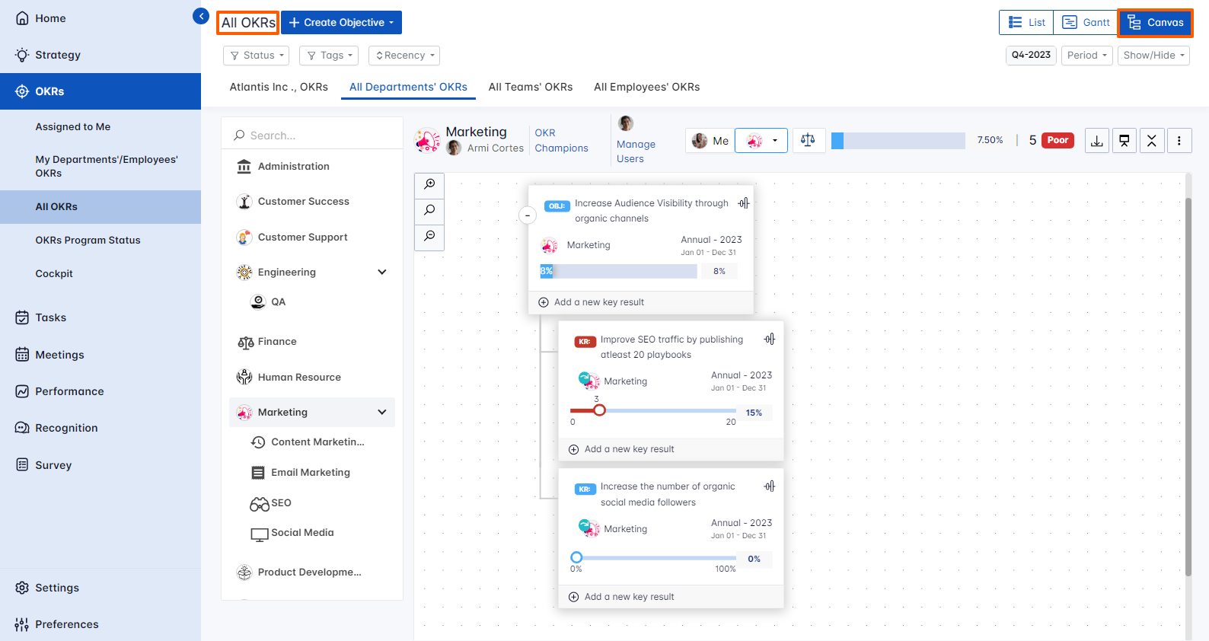The image size is (1209, 641).
Task: Switch to Gantt view
Action: 1086,23
